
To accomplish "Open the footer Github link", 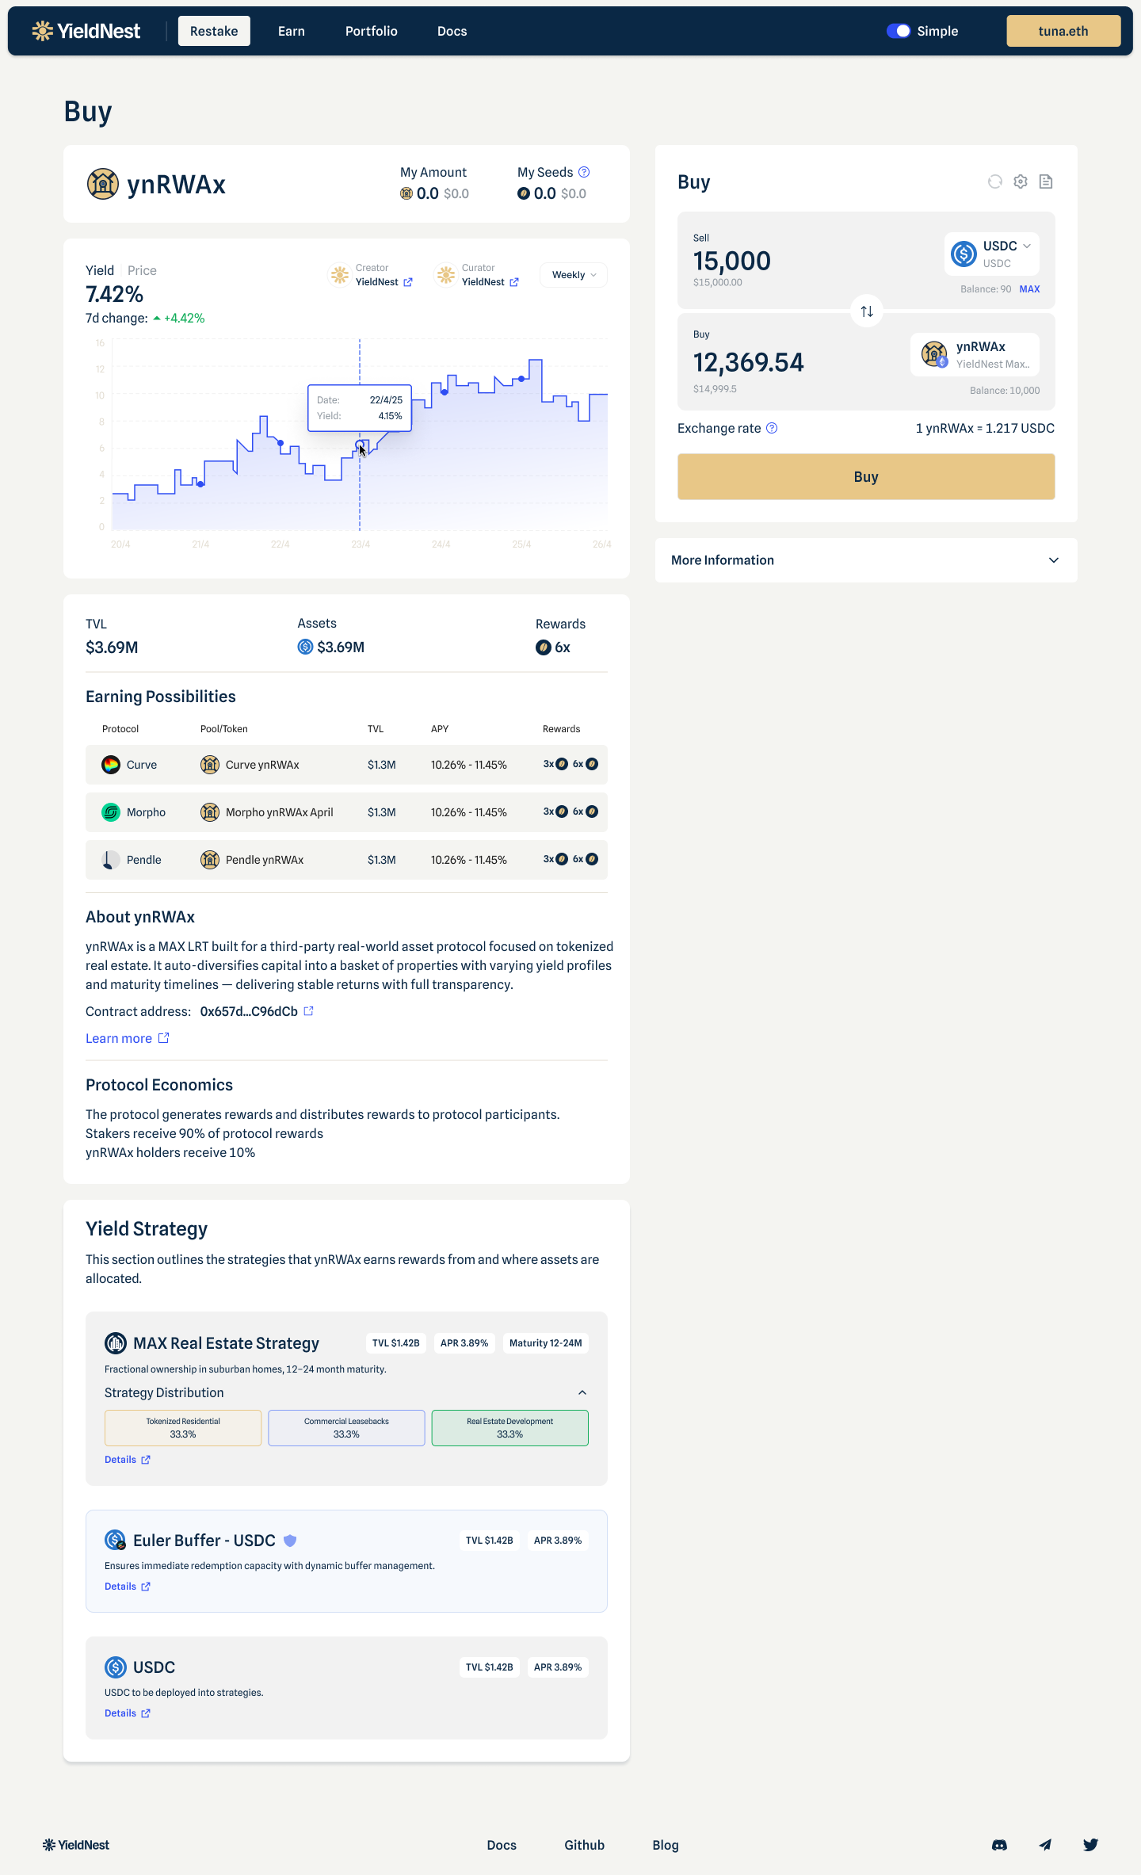I will tap(585, 1845).
